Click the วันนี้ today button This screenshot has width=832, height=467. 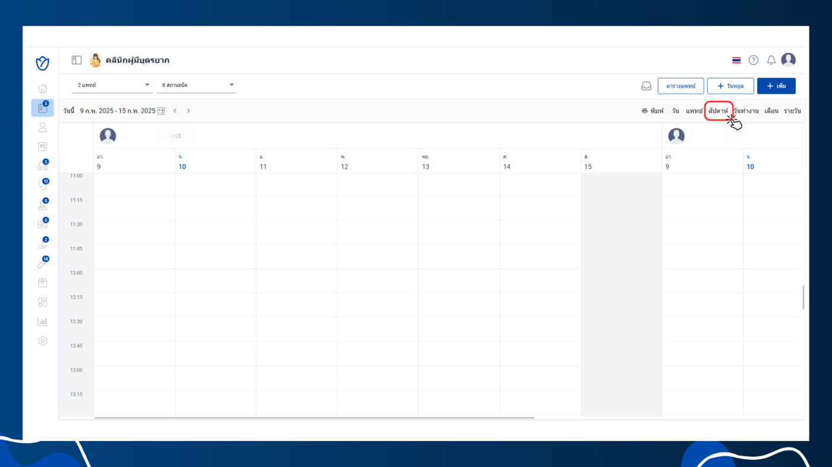pyautogui.click(x=69, y=111)
